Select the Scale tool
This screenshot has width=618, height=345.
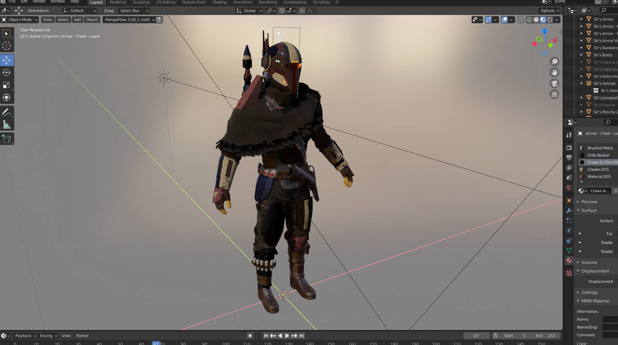7,85
